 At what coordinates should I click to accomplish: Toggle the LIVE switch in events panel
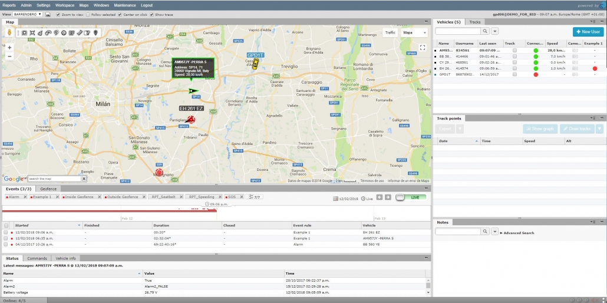[x=411, y=197]
